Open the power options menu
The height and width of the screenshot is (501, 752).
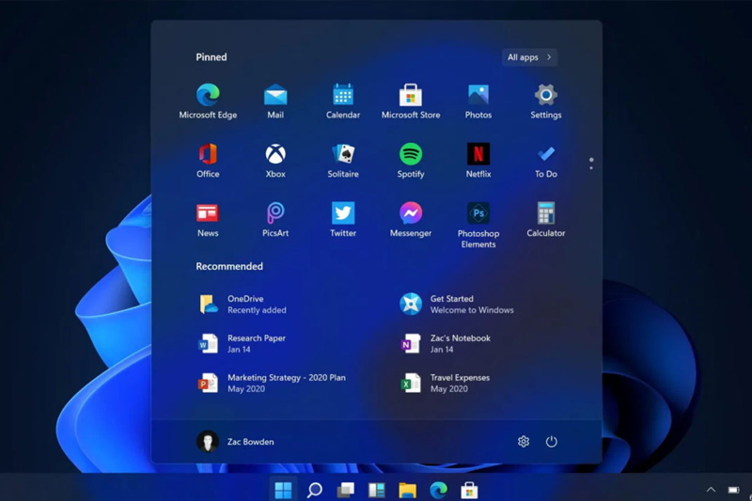[x=552, y=441]
